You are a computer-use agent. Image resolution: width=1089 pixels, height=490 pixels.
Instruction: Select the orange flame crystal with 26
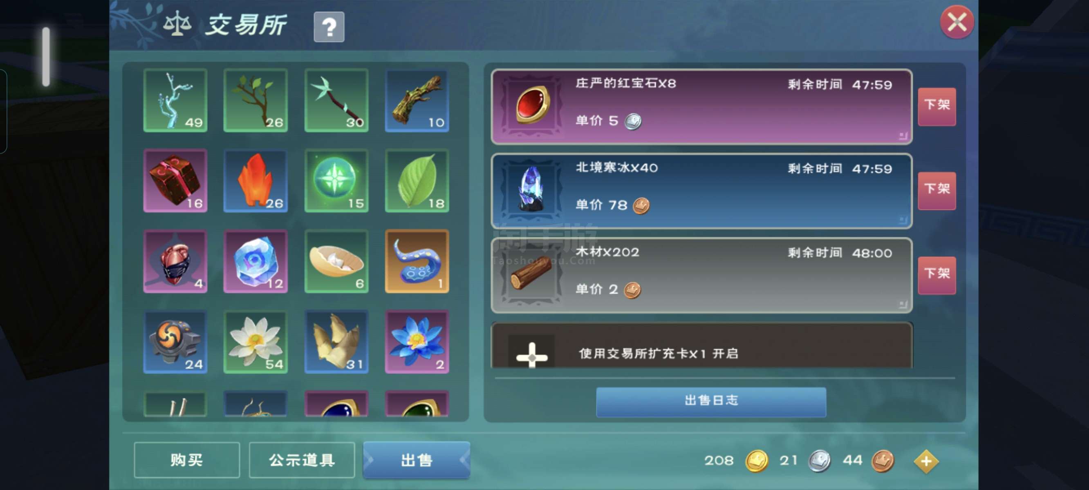[x=255, y=181]
